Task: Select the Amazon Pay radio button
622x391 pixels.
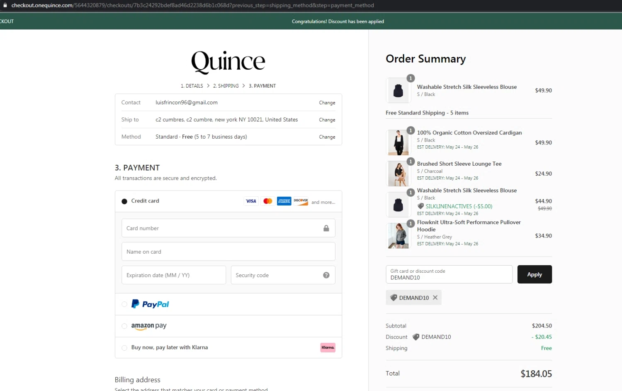Action: click(124, 326)
